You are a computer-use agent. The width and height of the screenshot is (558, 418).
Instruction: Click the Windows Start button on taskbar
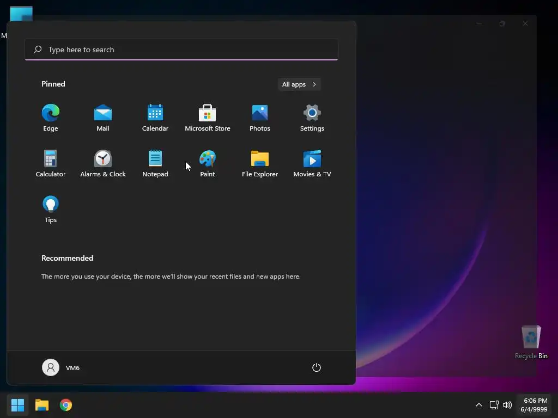pos(17,405)
